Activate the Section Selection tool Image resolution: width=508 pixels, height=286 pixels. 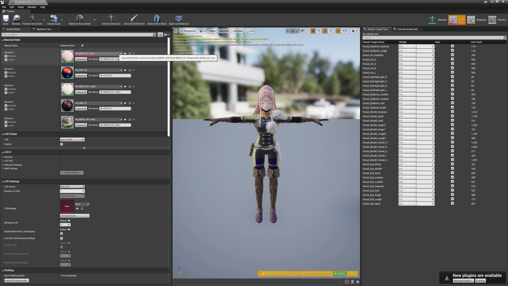[111, 20]
